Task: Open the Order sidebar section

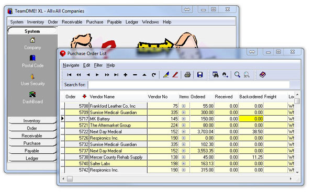Action: pyautogui.click(x=32, y=128)
